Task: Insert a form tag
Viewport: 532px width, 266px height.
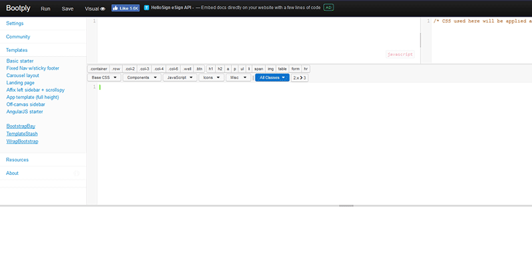Action: [295, 69]
